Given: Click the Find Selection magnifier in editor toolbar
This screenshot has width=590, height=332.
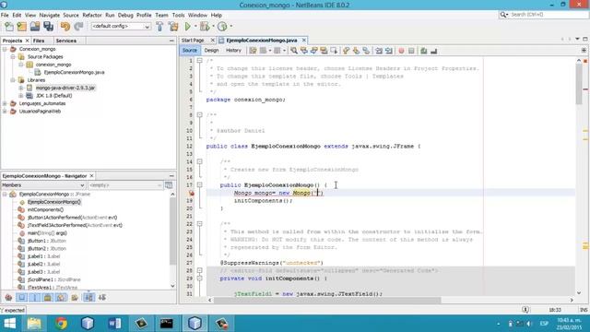Looking at the screenshot, I should tap(294, 51).
